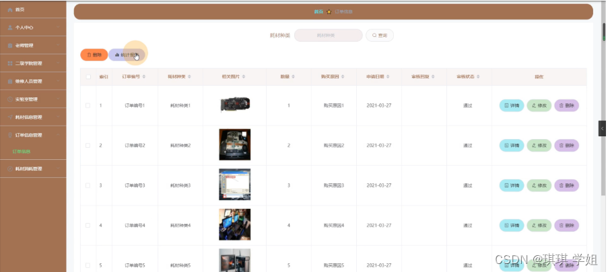Click purple 删除 for 订单编号2
Screen dimensions: 608x272
click(x=566, y=146)
